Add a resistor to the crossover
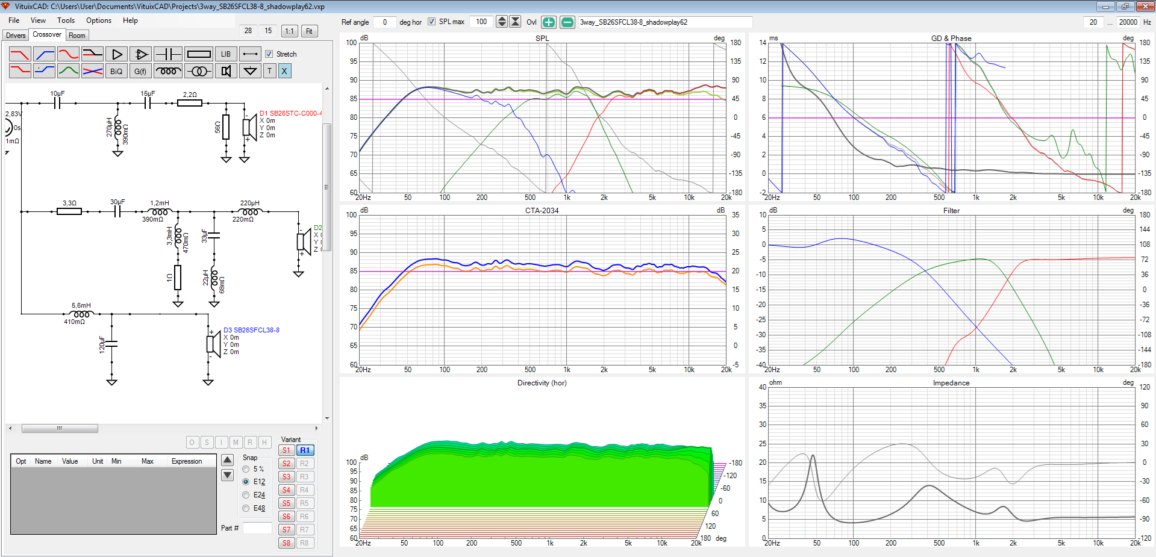Screen dimensions: 1156x557 [x=198, y=54]
